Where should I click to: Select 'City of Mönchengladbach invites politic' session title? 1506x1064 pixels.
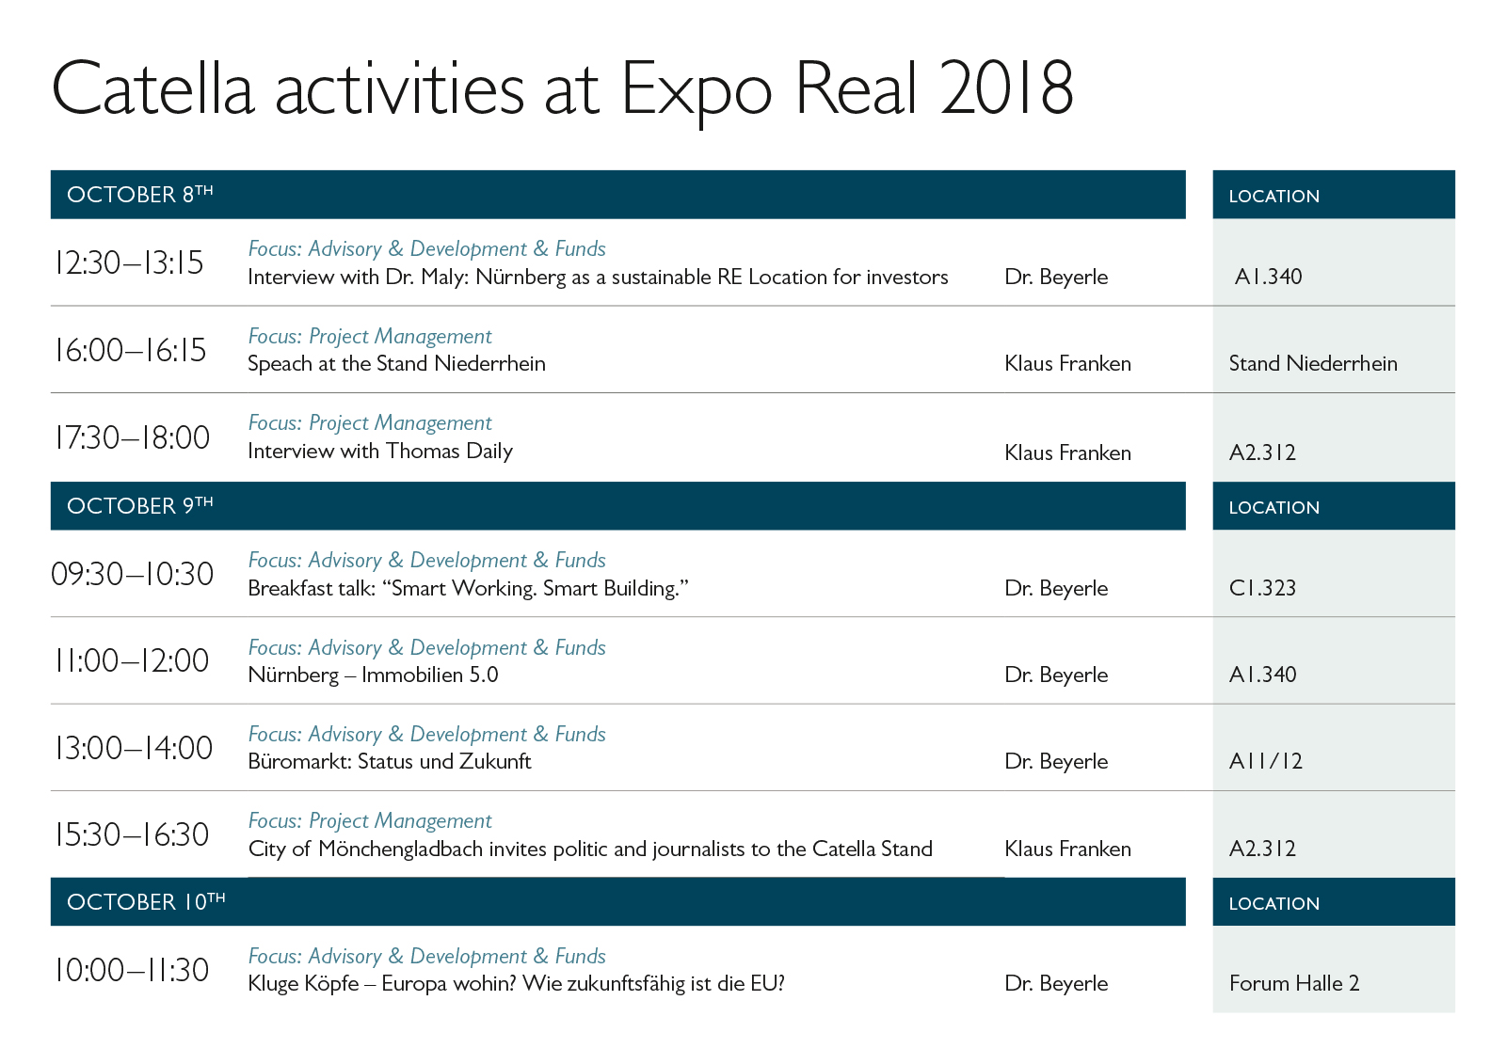[x=590, y=850]
